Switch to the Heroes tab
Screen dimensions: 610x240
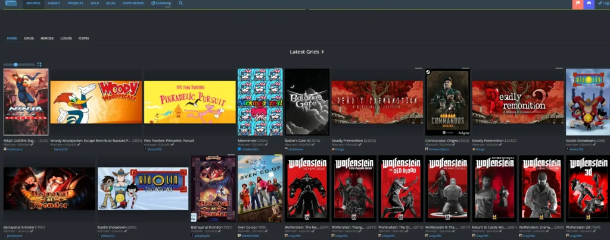click(47, 38)
